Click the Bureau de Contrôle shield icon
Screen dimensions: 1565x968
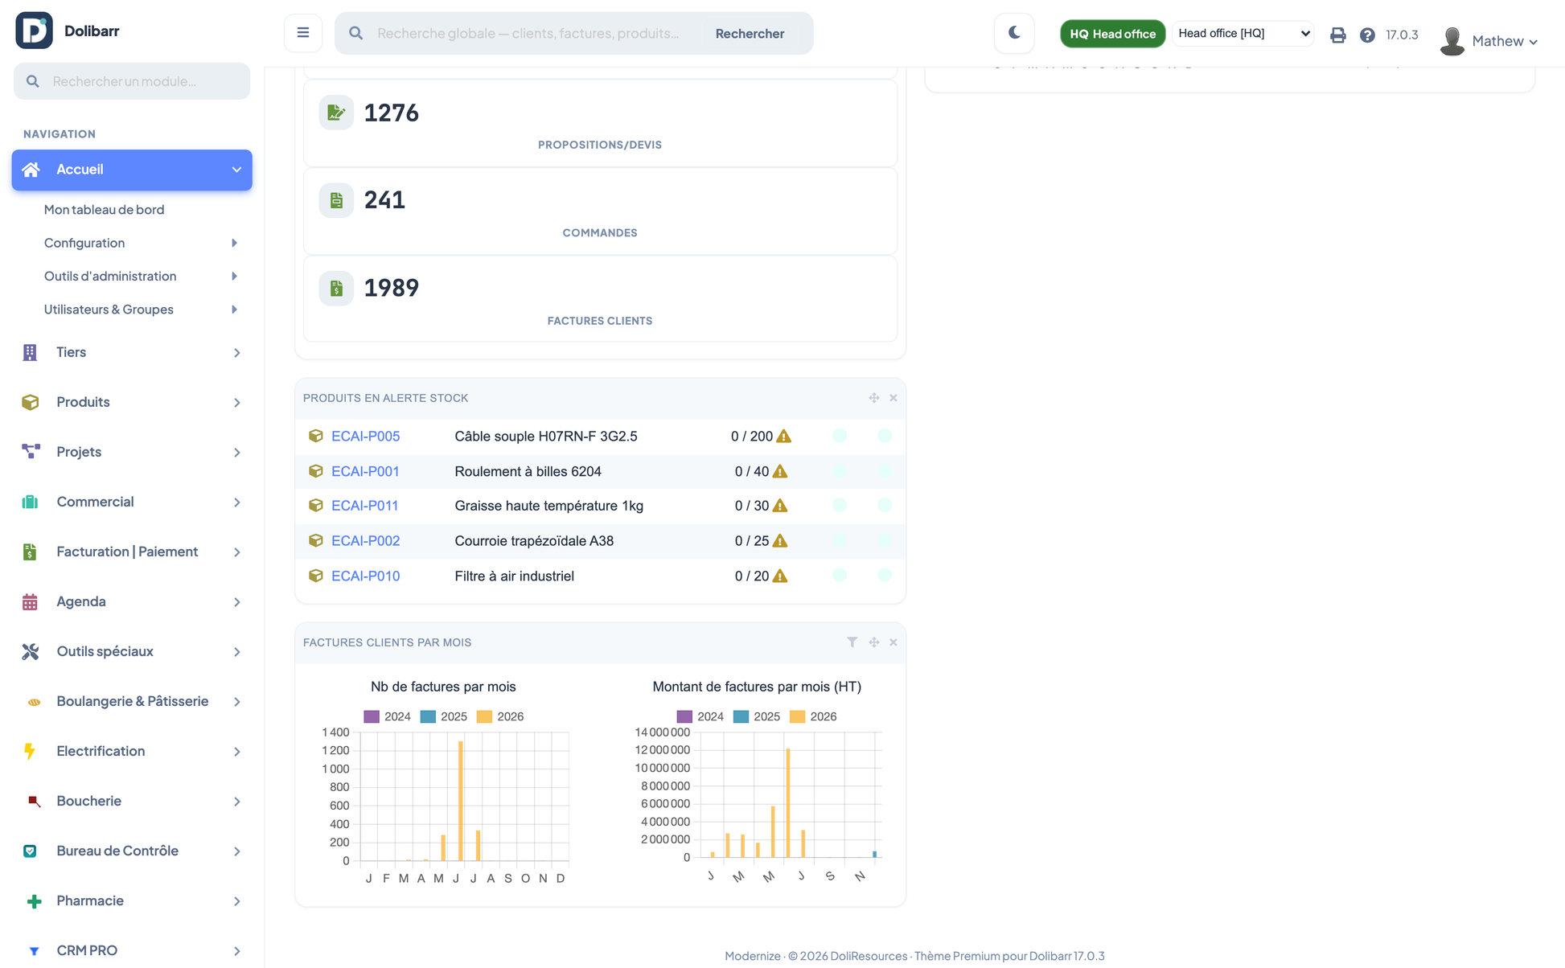[x=30, y=851]
